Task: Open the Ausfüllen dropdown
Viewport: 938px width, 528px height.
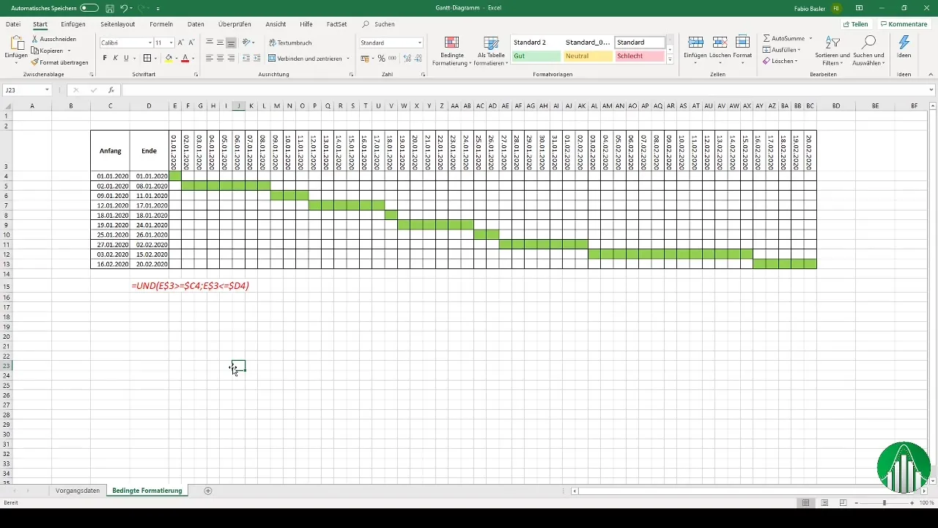Action: (781, 49)
